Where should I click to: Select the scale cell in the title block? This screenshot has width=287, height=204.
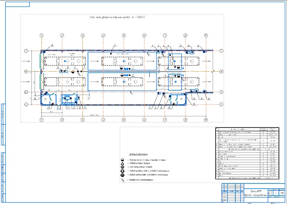[281, 193]
